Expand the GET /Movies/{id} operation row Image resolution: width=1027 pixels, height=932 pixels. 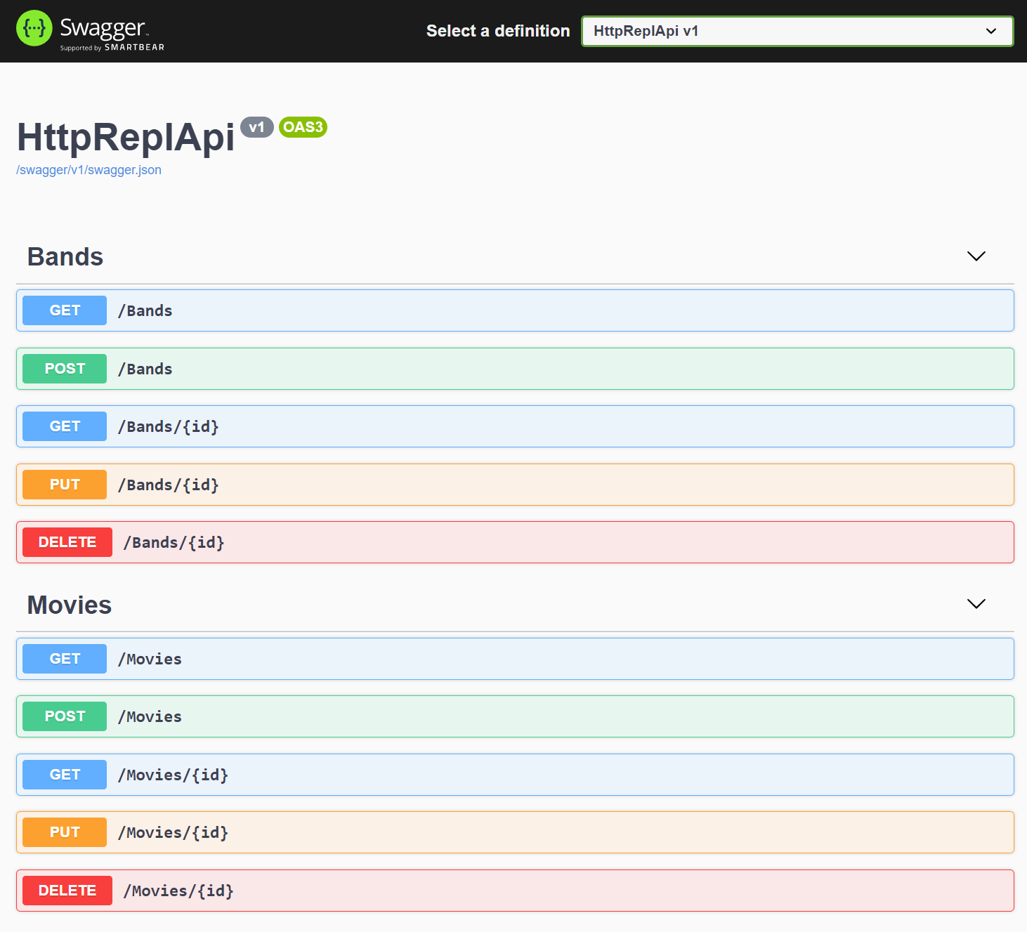pos(492,774)
